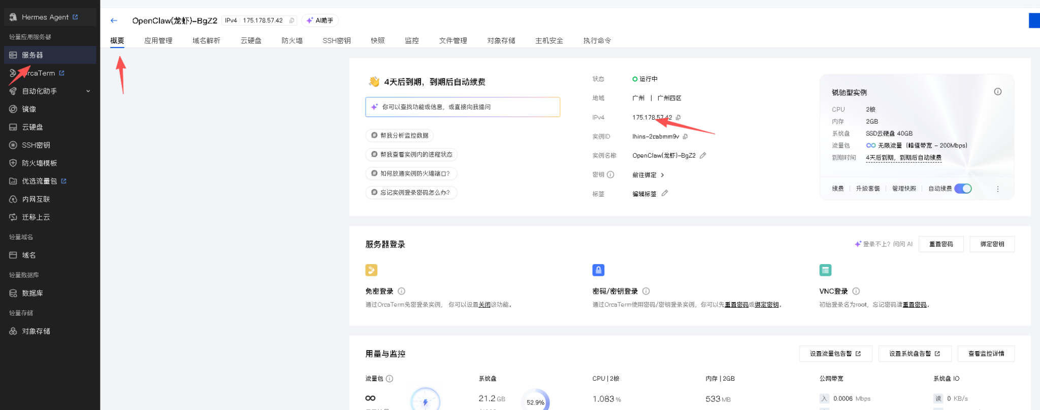Switch to the 应用管理 tab

coord(158,41)
